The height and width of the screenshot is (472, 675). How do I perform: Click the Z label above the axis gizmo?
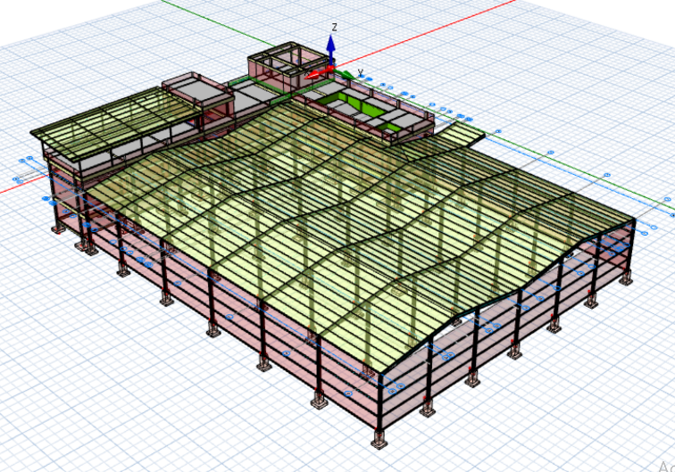click(333, 28)
